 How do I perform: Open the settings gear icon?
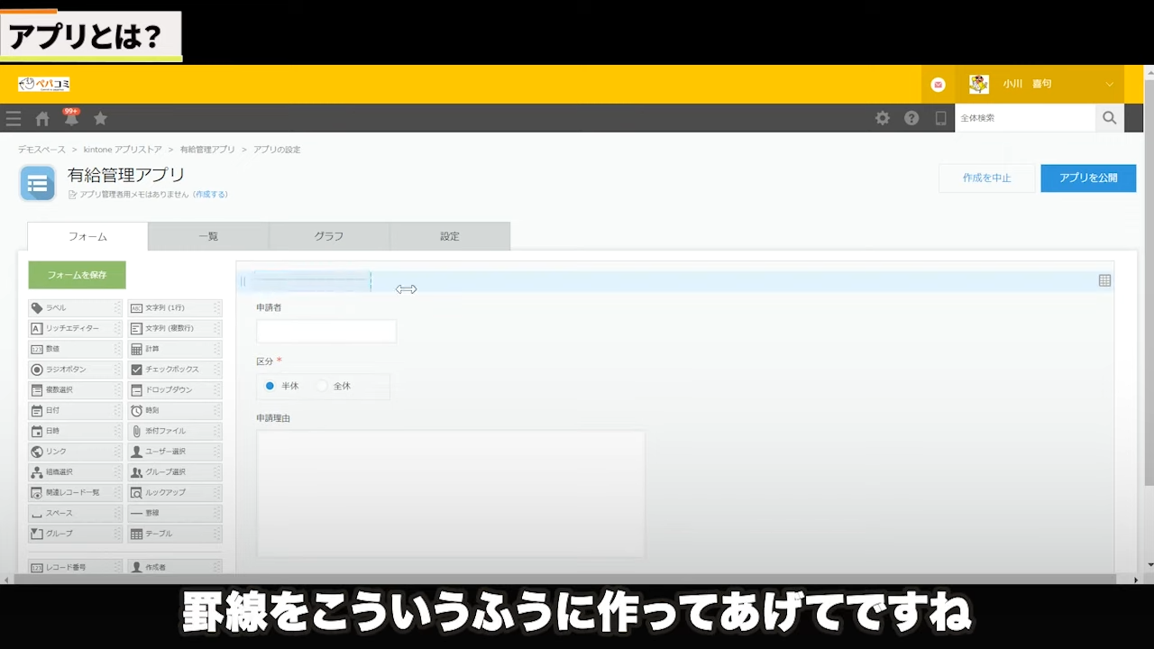883,118
